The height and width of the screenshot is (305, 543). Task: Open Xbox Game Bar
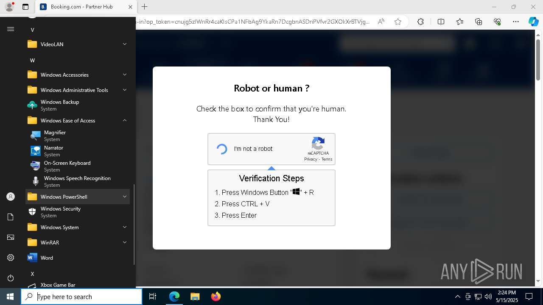coord(78,285)
